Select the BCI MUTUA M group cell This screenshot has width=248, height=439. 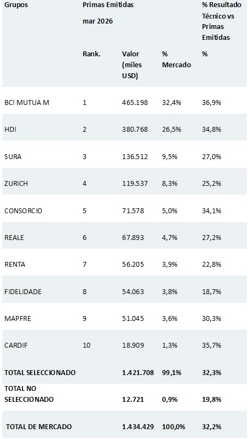27,102
